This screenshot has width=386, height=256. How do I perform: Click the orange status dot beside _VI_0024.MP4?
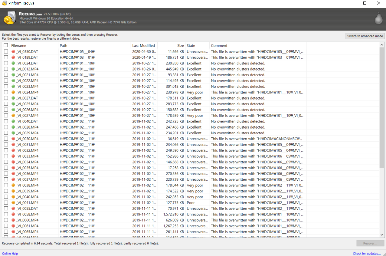coord(13,92)
